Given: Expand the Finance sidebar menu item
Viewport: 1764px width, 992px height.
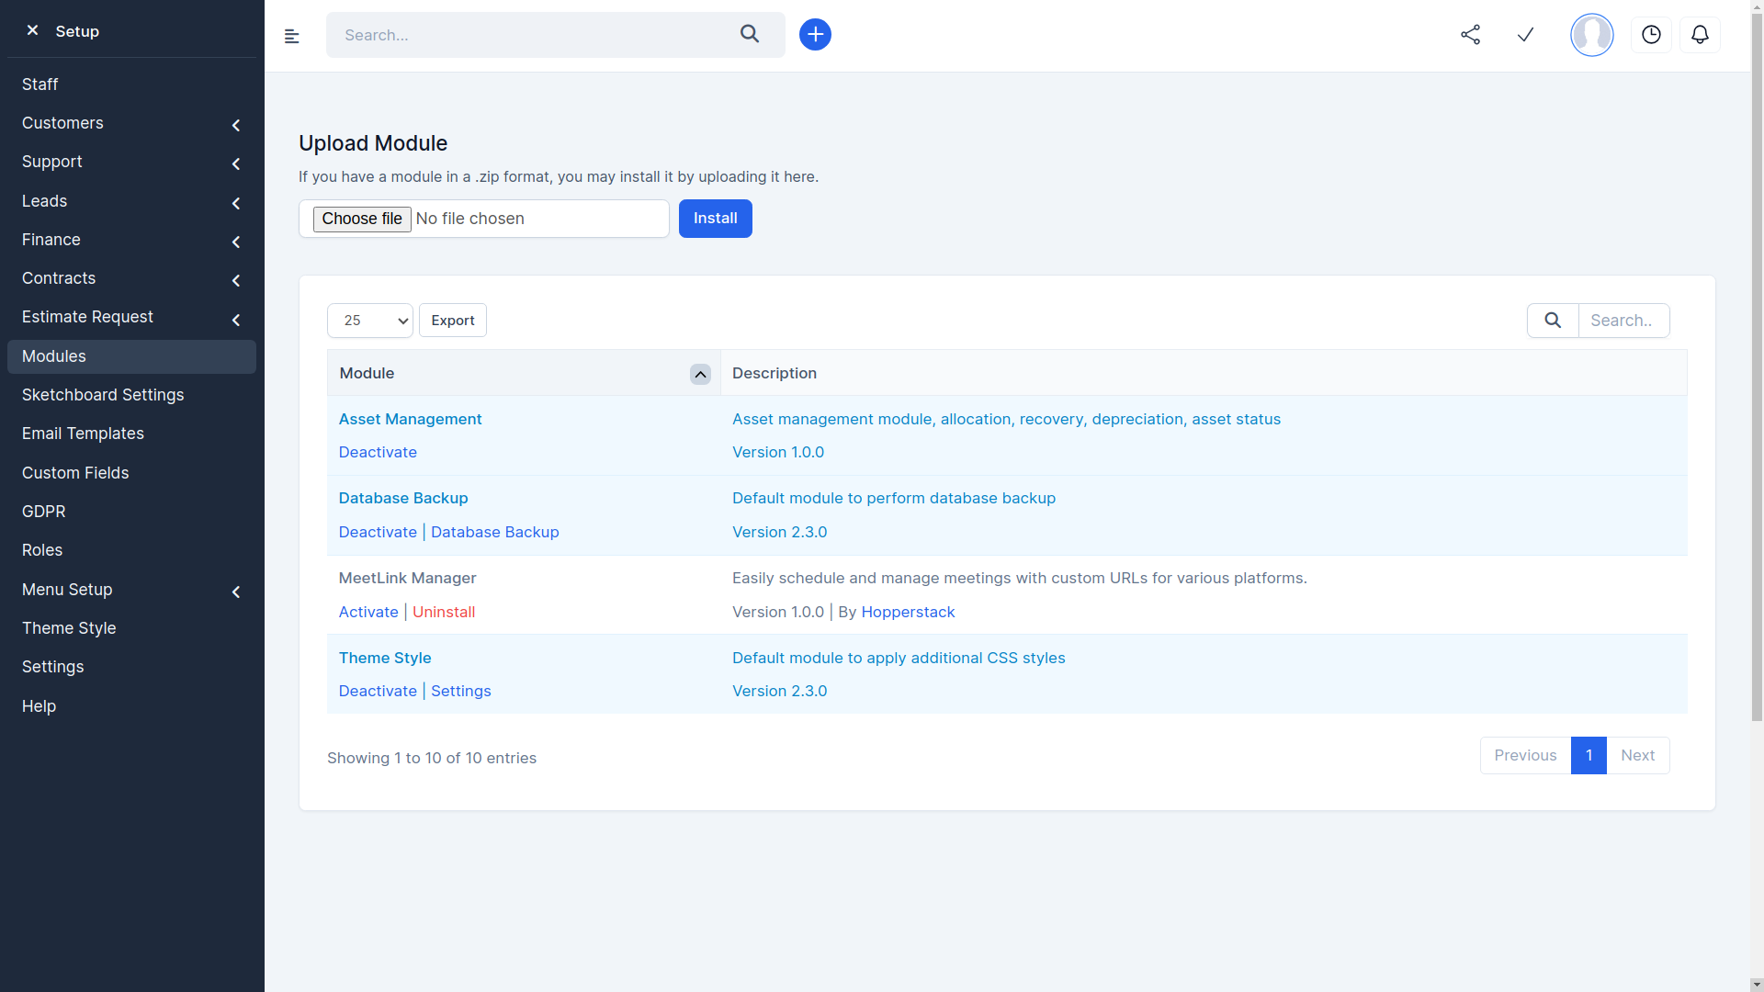Looking at the screenshot, I should pos(235,241).
